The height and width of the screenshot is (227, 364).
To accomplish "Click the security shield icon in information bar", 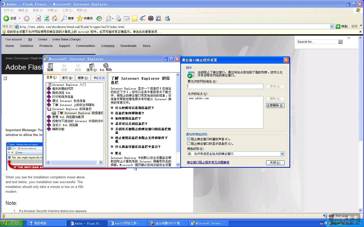I will click(x=4, y=32).
